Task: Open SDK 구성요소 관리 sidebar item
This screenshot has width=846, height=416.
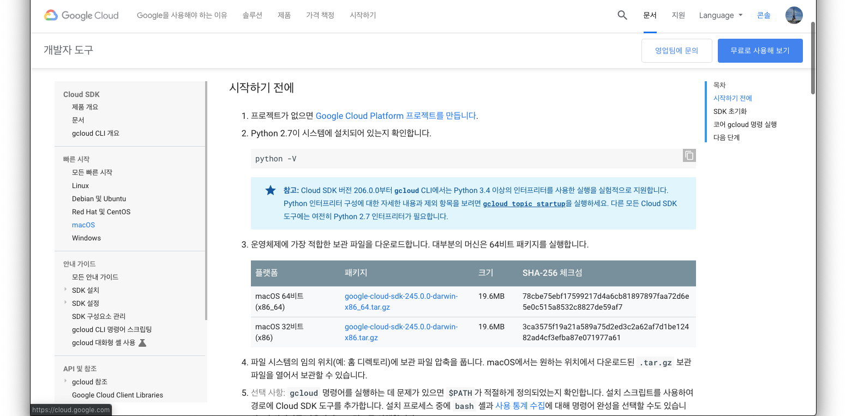Action: (99, 316)
